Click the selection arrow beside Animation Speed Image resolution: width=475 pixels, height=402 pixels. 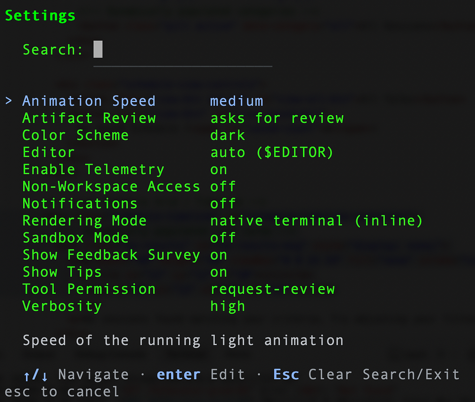tap(8, 101)
